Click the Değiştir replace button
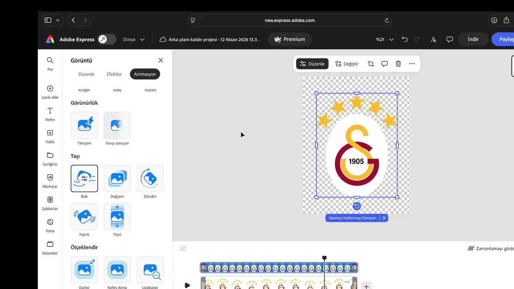The width and height of the screenshot is (514, 289). tap(347, 64)
